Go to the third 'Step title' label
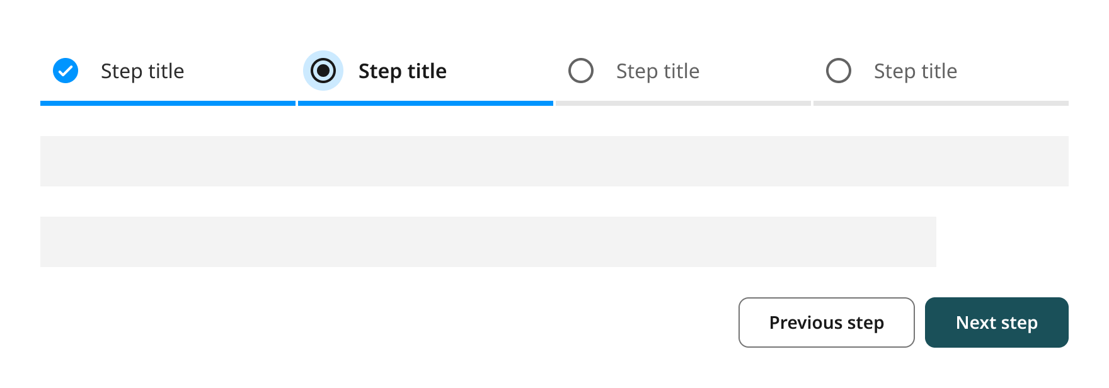The width and height of the screenshot is (1109, 388). [658, 71]
